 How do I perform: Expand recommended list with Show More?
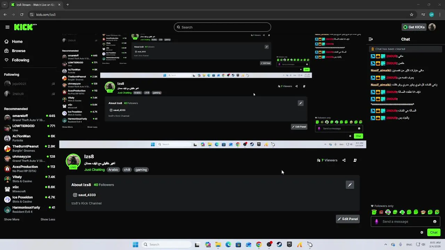pos(12,219)
